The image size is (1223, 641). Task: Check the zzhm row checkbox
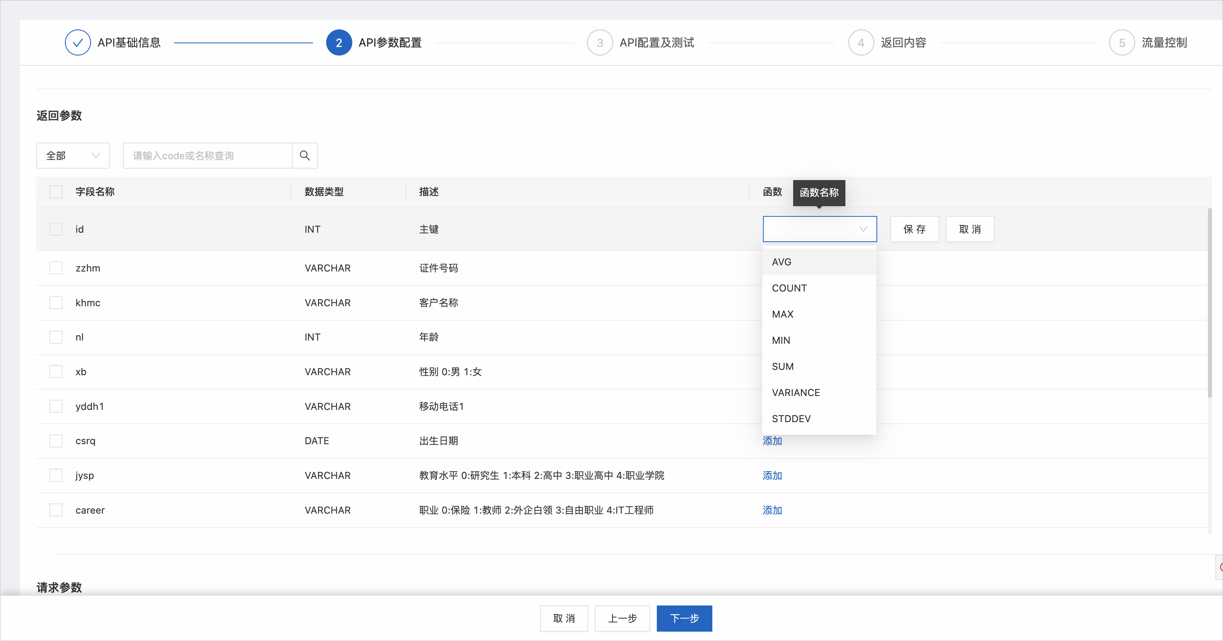click(x=56, y=268)
